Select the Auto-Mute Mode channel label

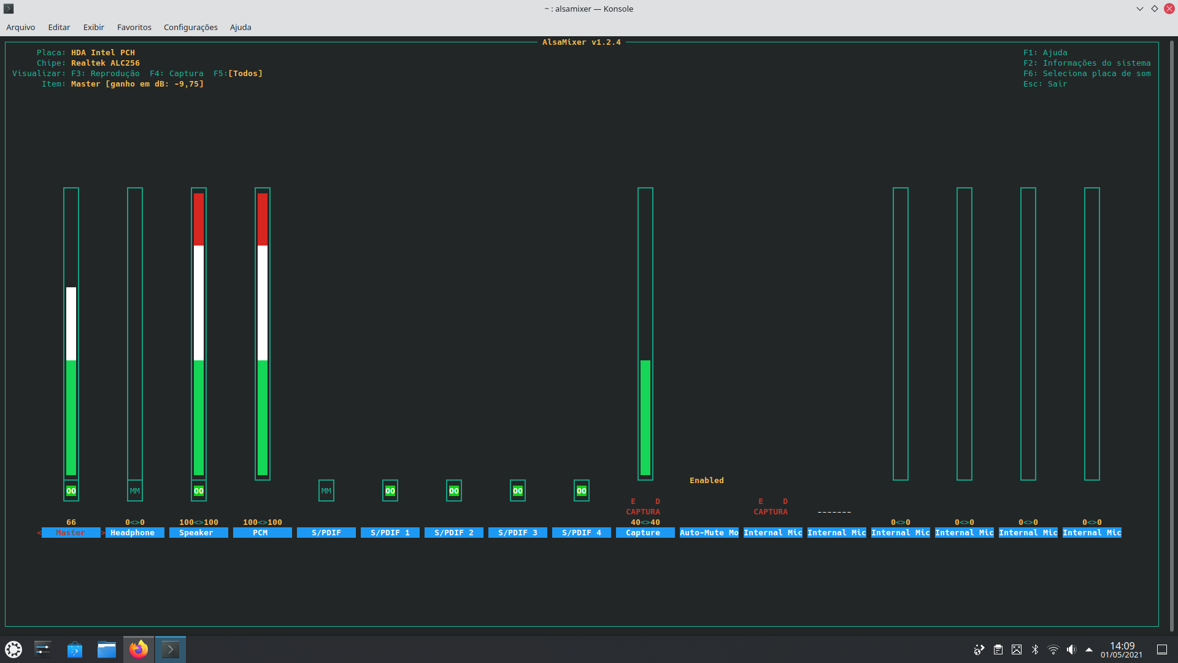coord(709,532)
